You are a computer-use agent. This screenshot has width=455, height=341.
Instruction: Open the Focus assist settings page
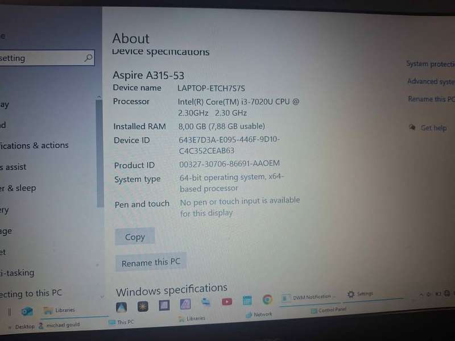click(13, 167)
